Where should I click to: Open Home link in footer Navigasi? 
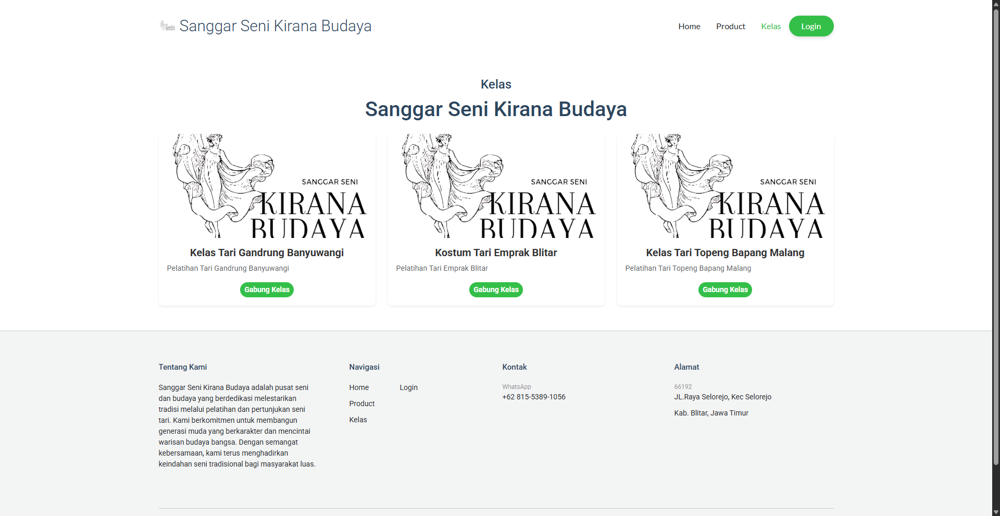[x=359, y=387]
